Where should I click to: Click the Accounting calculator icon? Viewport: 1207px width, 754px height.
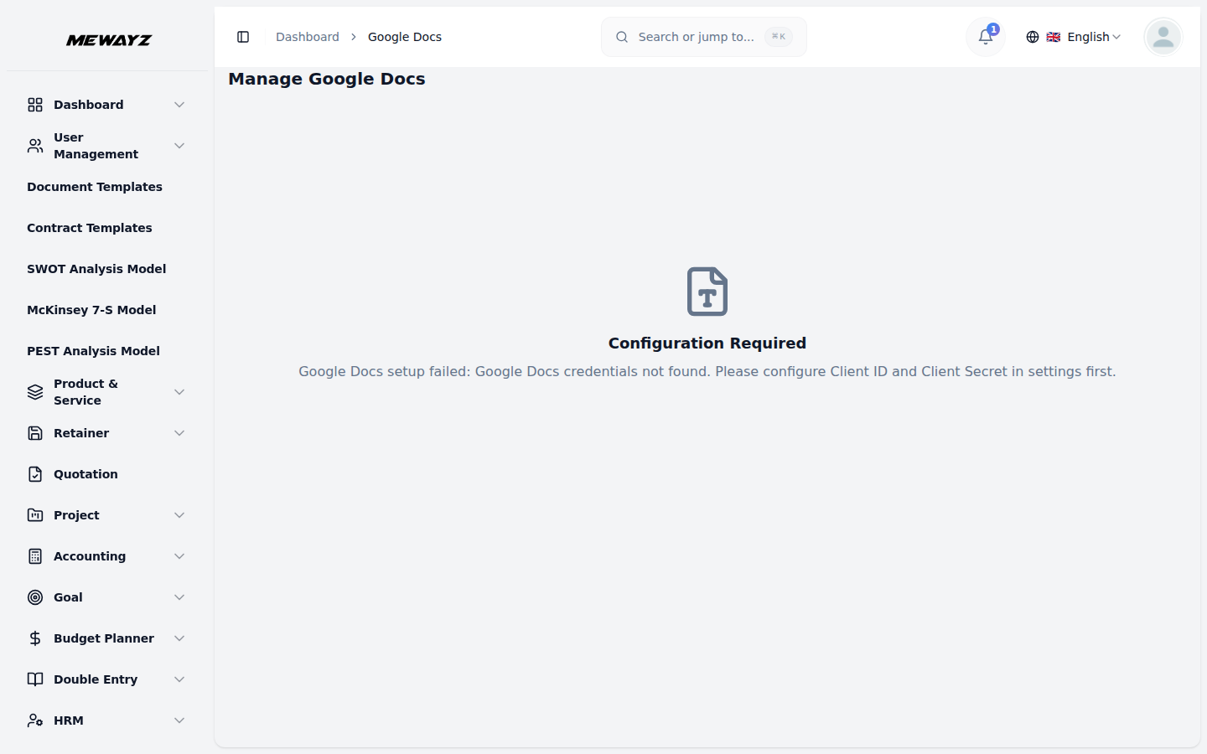(x=34, y=555)
